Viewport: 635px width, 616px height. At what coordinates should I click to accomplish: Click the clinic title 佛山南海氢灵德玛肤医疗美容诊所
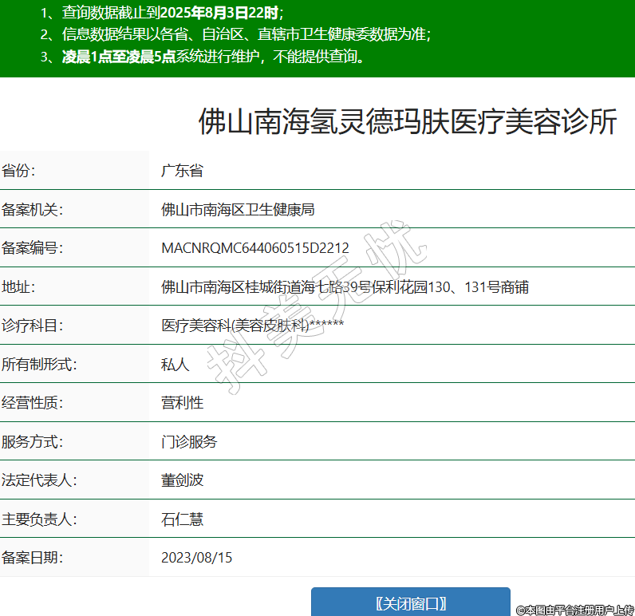coord(407,122)
